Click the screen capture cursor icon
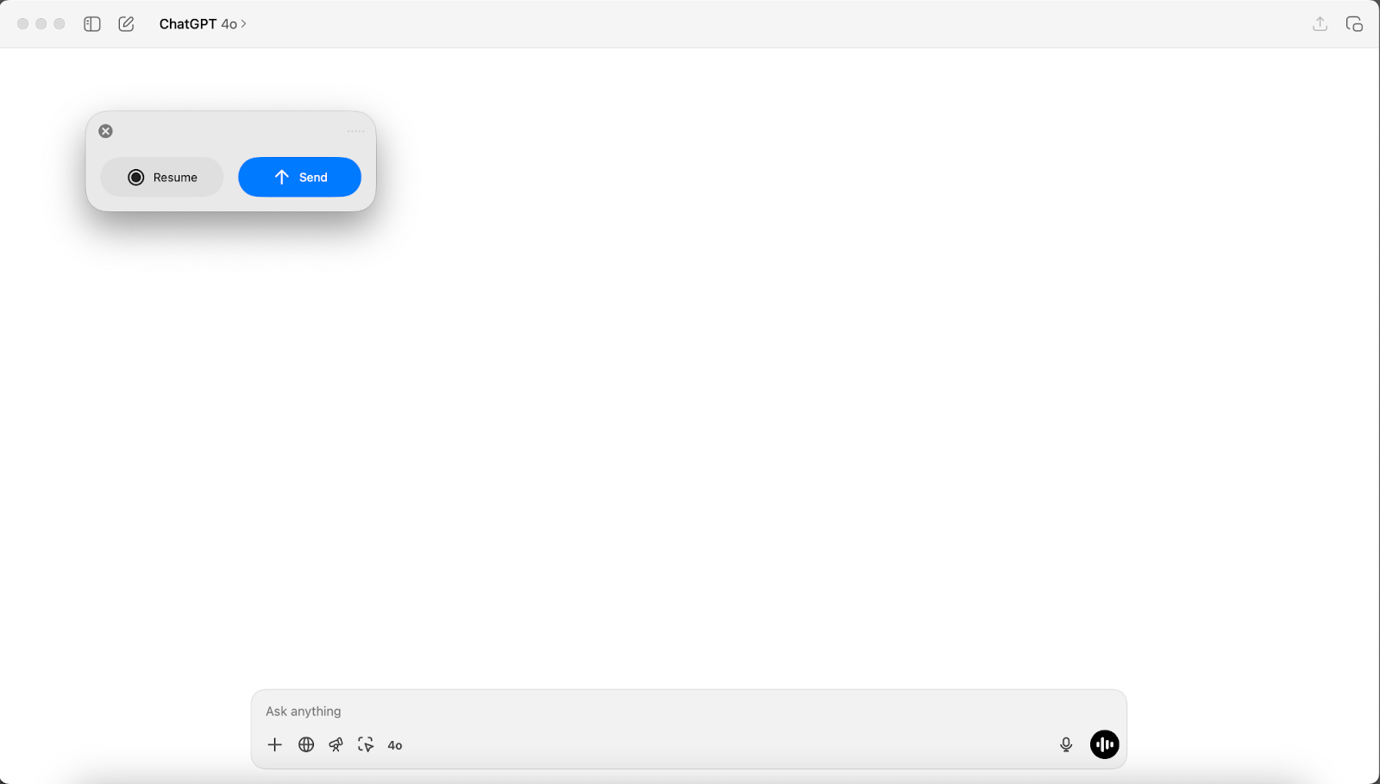This screenshot has height=784, width=1380. 366,743
